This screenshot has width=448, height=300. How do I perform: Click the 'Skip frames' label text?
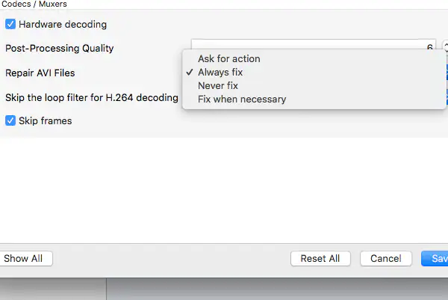(46, 120)
